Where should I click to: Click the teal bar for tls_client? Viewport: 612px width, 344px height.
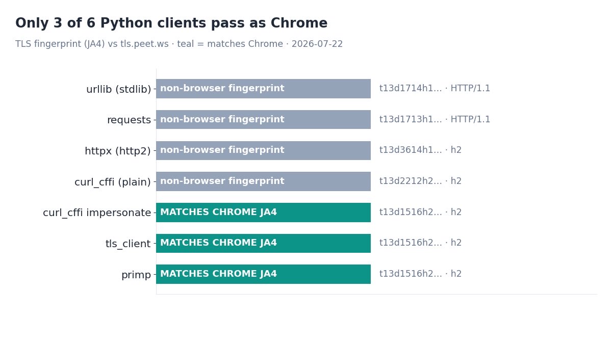[263, 243]
